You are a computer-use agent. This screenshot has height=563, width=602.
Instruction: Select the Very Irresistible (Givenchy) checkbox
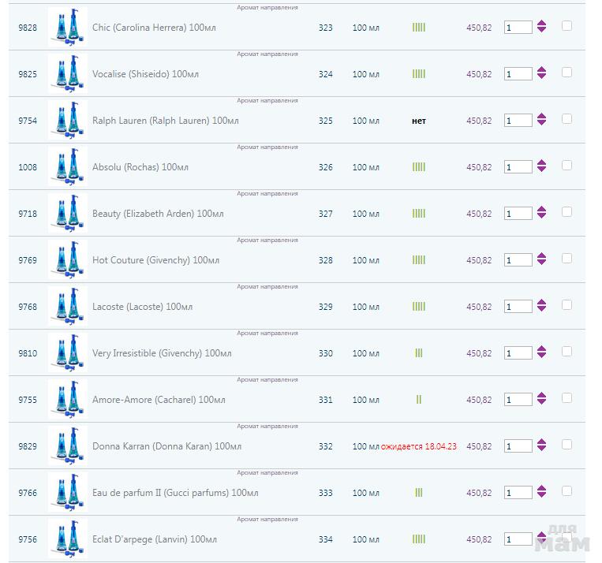pos(566,352)
